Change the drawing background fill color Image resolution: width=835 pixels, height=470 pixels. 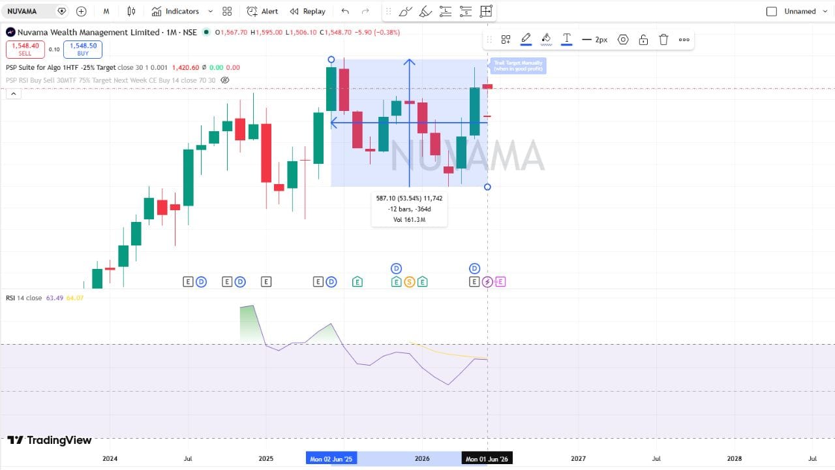click(547, 39)
